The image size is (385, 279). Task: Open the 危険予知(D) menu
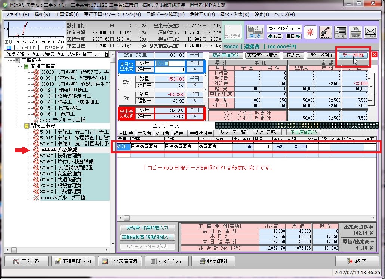(202, 15)
